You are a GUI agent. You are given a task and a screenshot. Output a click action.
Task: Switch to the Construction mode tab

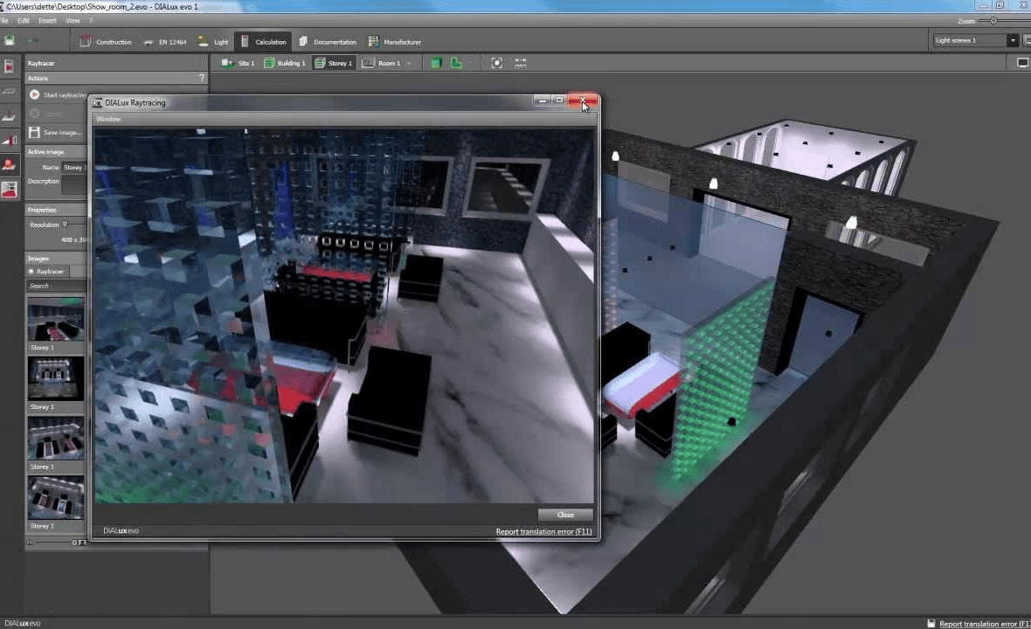click(106, 42)
